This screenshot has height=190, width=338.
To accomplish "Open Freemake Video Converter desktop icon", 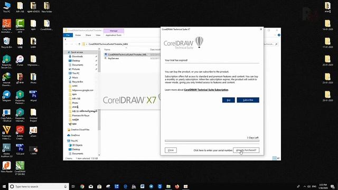I will click(7, 132).
